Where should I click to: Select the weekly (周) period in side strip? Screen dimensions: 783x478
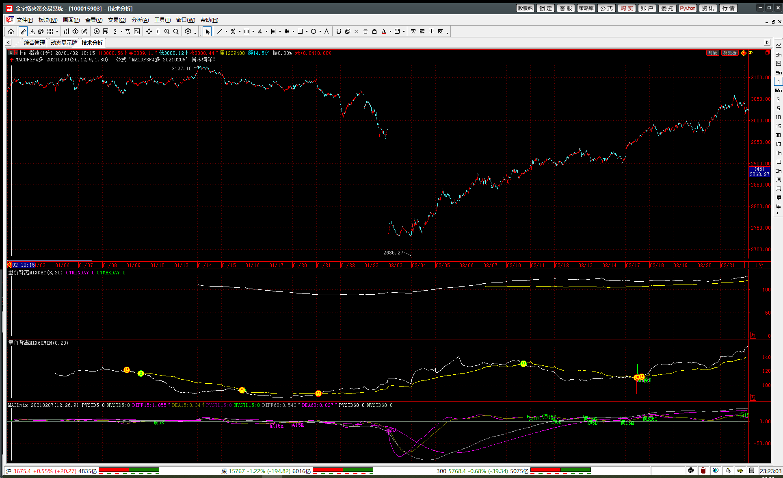pyautogui.click(x=779, y=180)
